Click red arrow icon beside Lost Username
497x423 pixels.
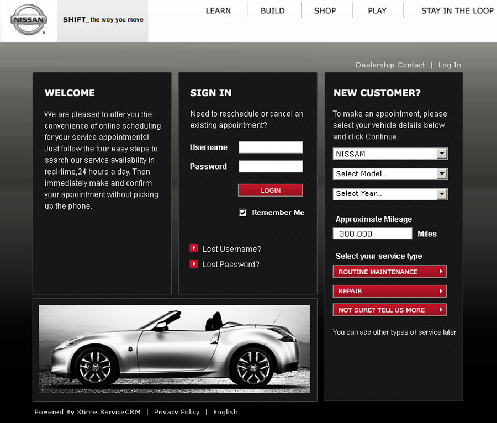[194, 248]
